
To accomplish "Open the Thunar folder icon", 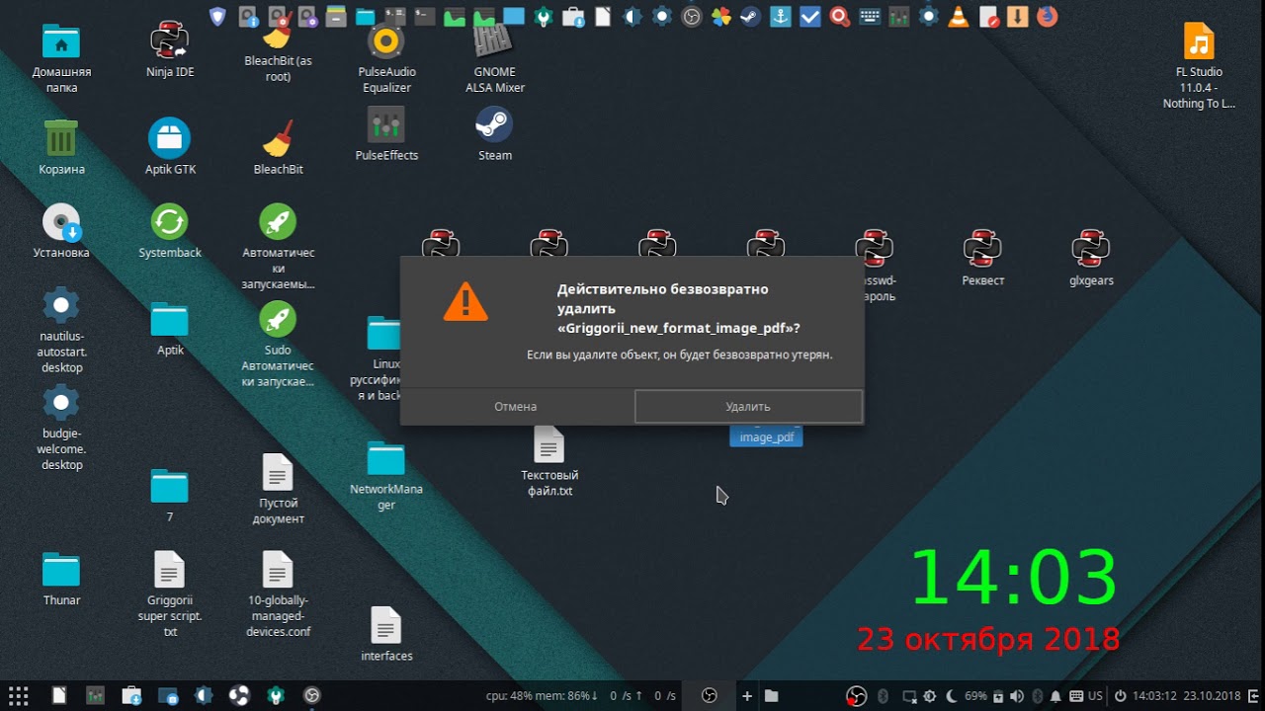I will click(x=61, y=570).
